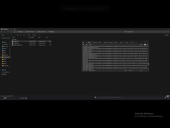Open the Sort dropdown in Explorer
Viewport: 170px width, 128px height.
pyautogui.click(x=29, y=35)
